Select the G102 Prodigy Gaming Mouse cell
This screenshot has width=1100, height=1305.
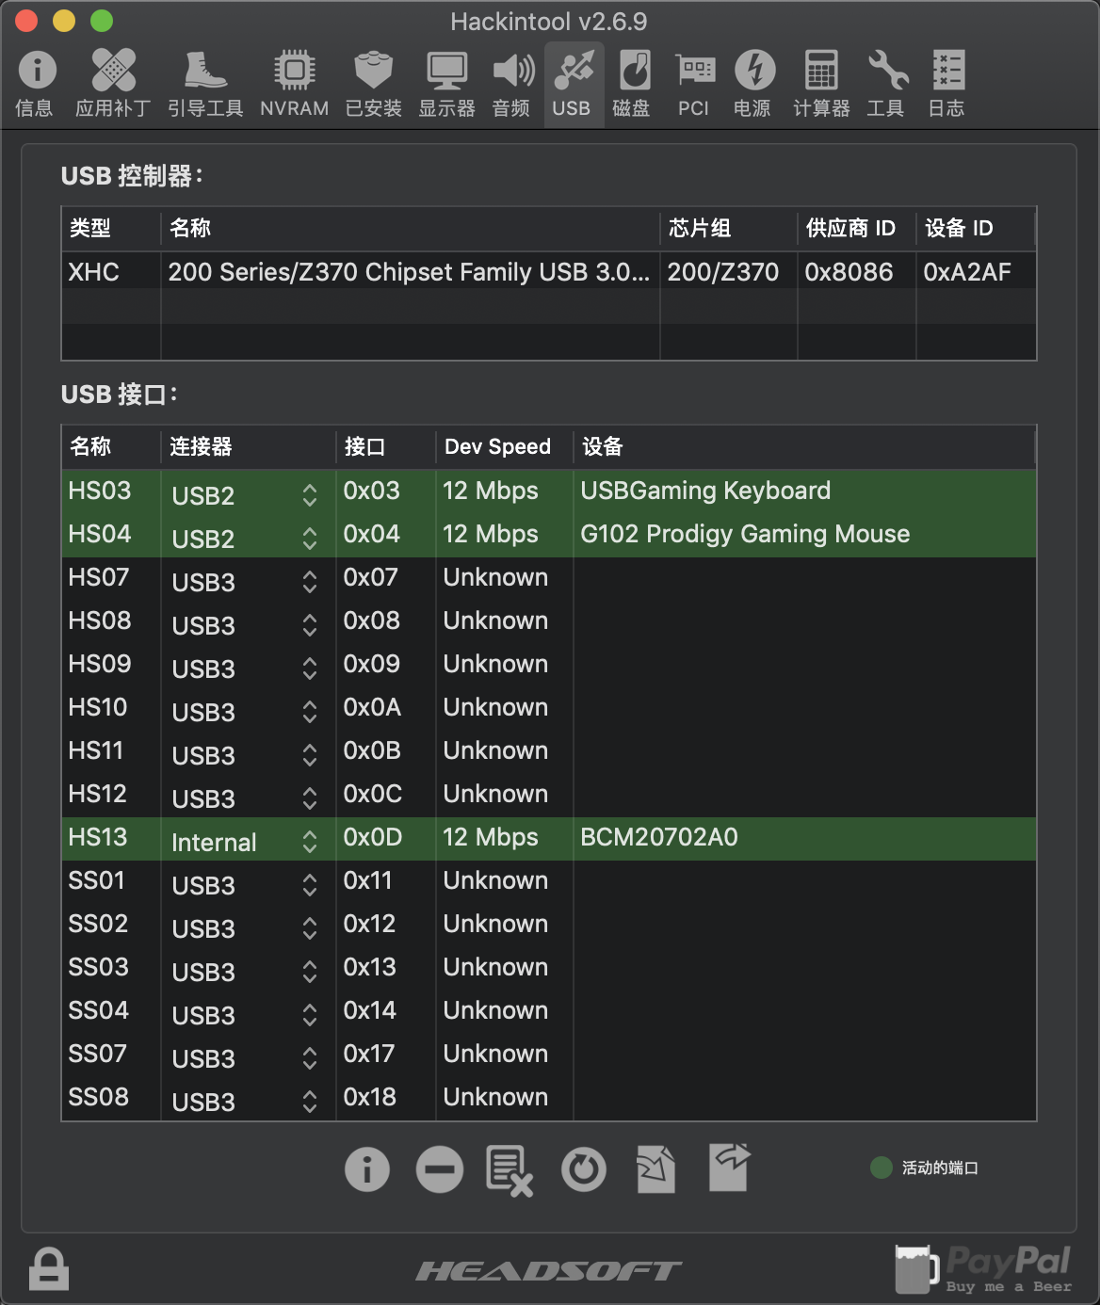coord(745,534)
